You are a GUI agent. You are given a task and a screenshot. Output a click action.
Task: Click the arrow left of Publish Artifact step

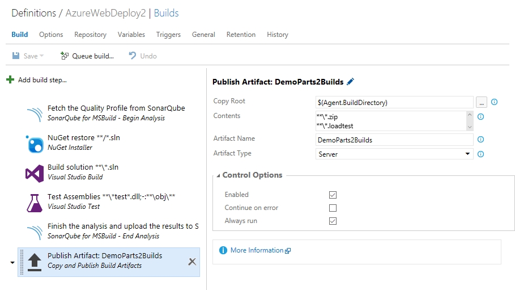12,262
